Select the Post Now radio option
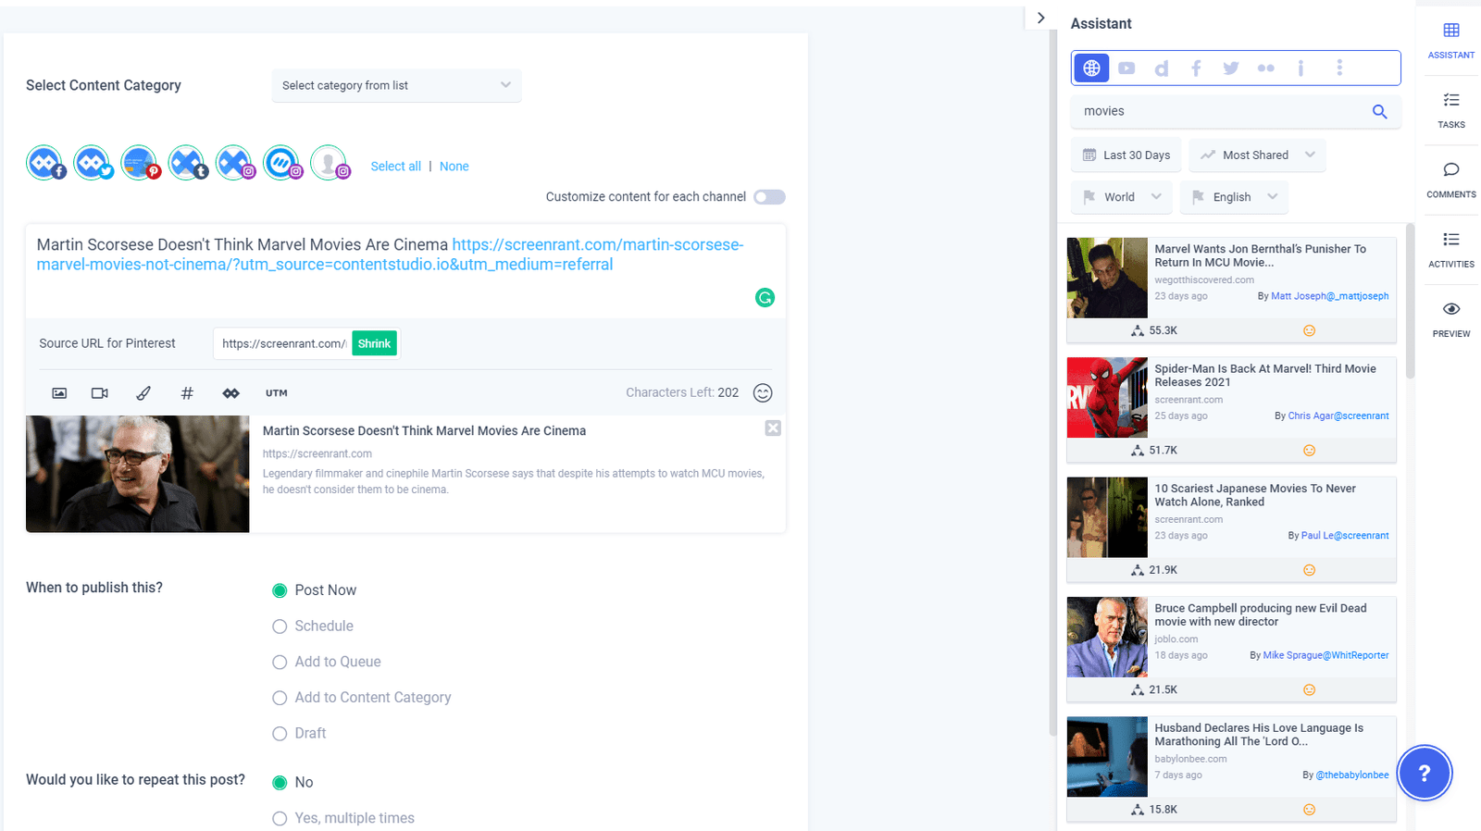This screenshot has height=831, width=1481. tap(280, 590)
